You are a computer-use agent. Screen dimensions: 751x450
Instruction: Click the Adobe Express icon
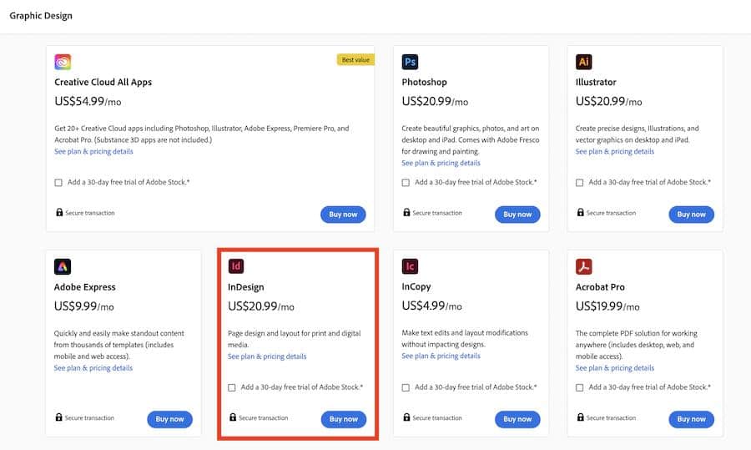click(x=63, y=267)
